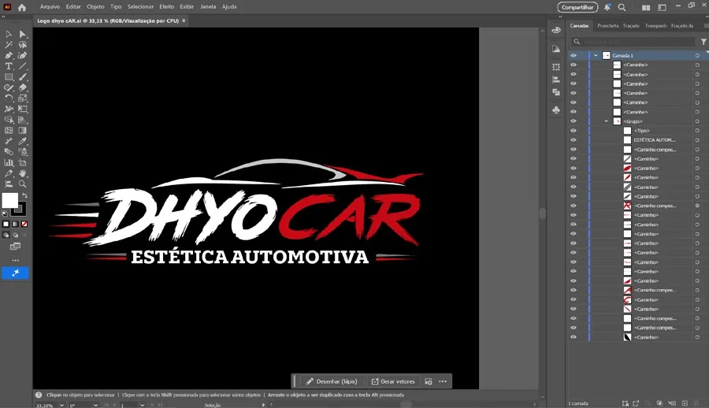
Task: Collapse the Camada 1 layer
Action: click(596, 56)
